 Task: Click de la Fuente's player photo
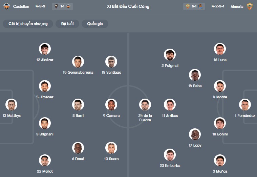click(145, 105)
